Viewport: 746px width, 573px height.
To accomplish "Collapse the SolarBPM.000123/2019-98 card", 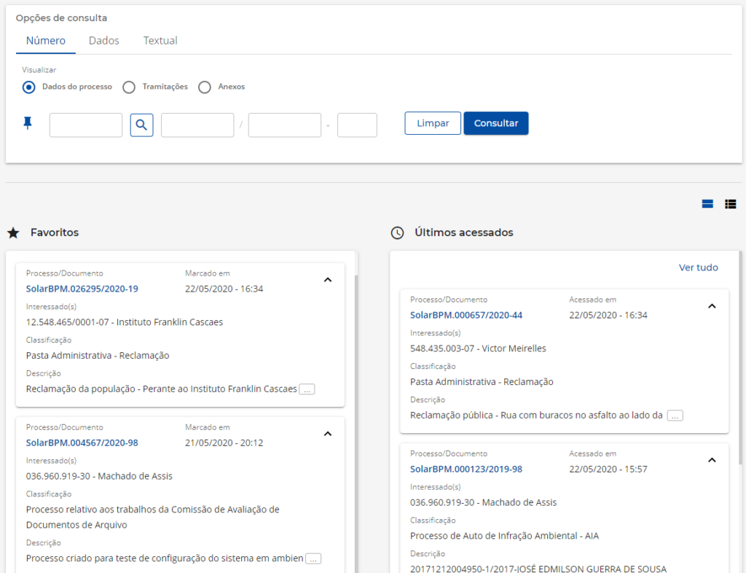I will tap(712, 460).
